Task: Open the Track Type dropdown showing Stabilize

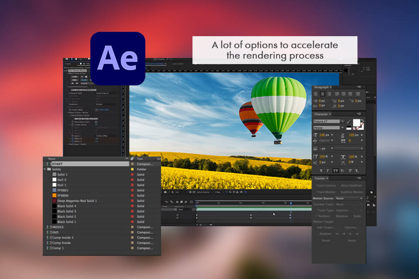Action: pyautogui.click(x=349, y=211)
